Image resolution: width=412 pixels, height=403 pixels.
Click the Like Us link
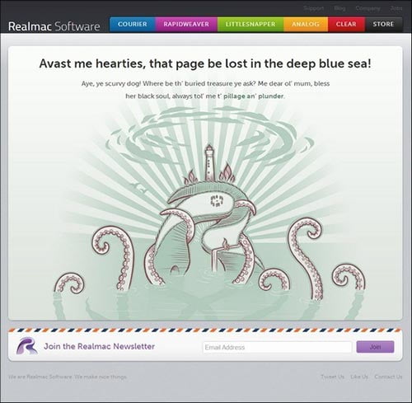[x=359, y=377]
